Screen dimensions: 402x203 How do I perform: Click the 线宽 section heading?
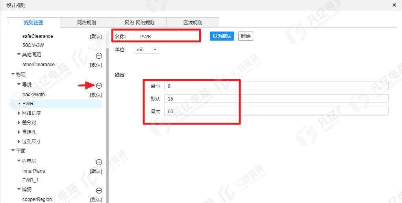[x=120, y=75]
